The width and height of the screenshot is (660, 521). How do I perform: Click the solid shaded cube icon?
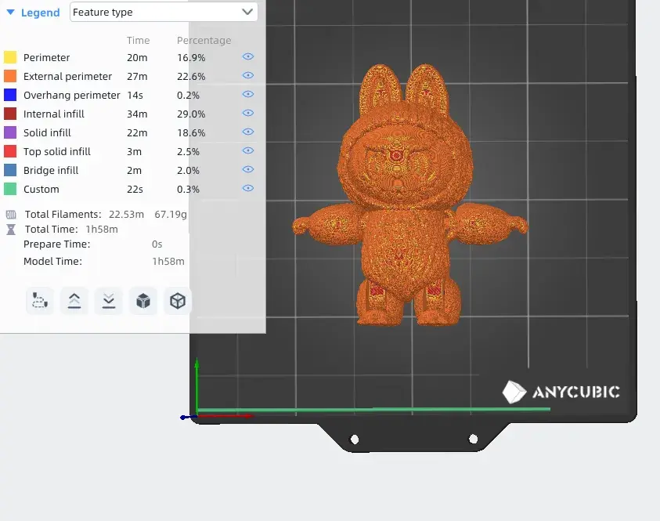(x=142, y=301)
